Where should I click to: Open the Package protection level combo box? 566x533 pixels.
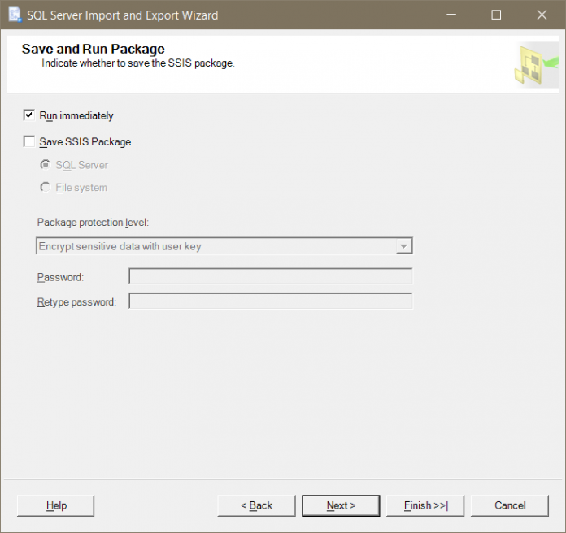[x=216, y=246]
